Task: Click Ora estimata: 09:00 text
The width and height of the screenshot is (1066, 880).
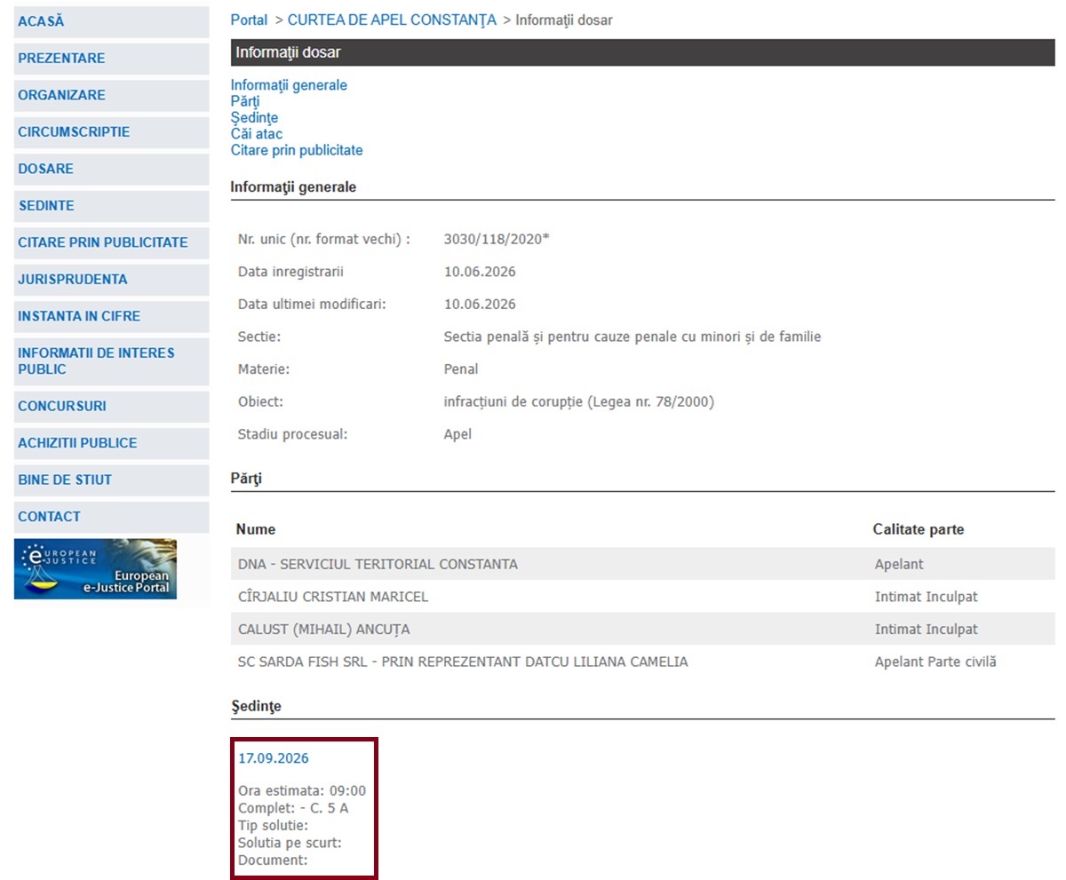Action: (302, 791)
